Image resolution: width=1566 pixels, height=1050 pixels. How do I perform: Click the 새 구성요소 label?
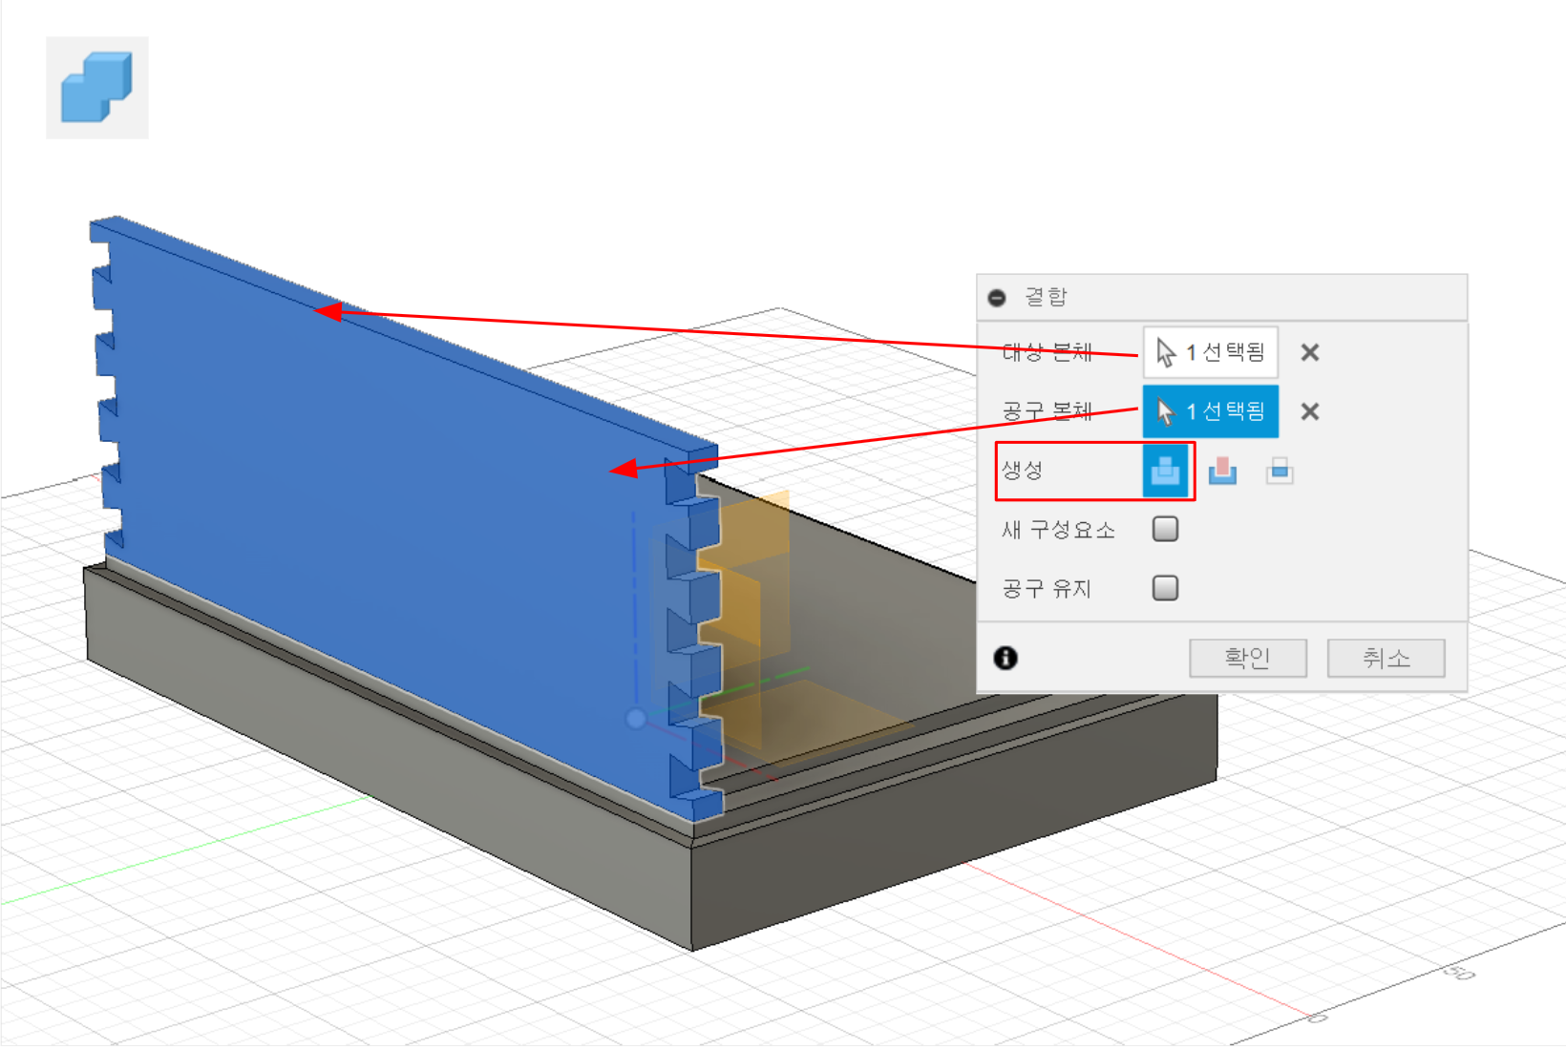point(1058,530)
